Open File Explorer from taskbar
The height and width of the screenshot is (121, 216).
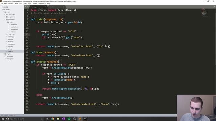tap(58, 119)
